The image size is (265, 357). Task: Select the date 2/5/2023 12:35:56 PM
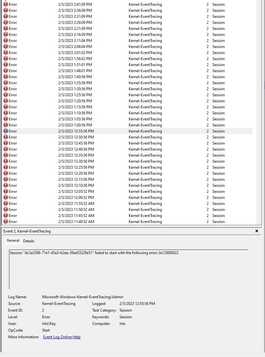(76, 155)
